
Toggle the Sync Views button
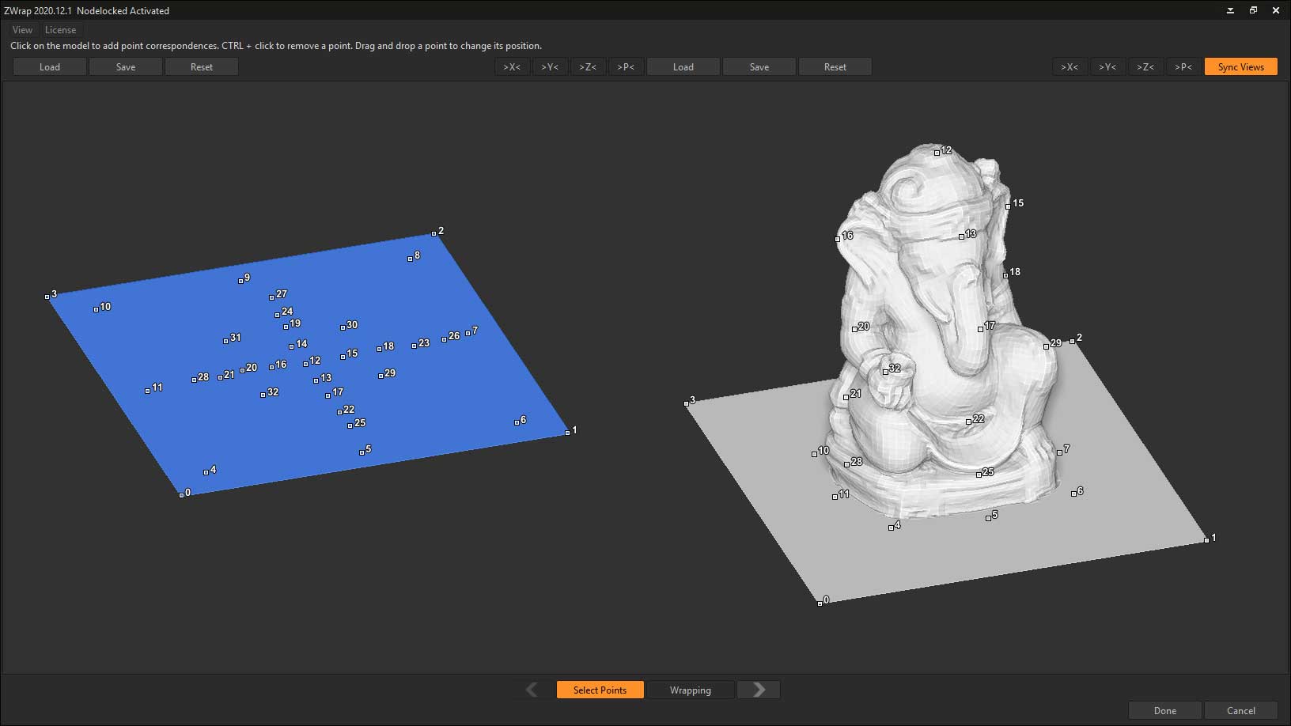point(1241,67)
